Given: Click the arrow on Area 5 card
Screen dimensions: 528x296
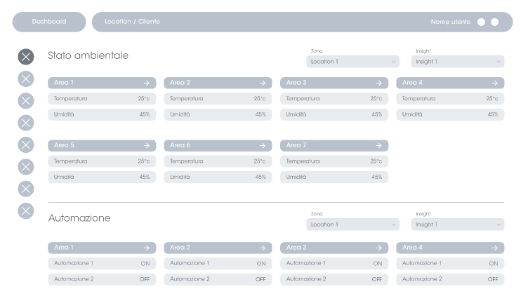Looking at the screenshot, I should pos(146,145).
